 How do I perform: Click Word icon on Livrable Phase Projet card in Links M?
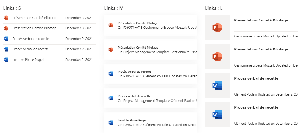pyautogui.click(x=111, y=122)
